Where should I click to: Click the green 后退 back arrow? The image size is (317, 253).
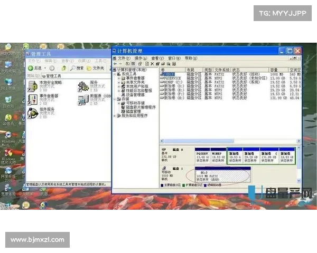(x=31, y=68)
